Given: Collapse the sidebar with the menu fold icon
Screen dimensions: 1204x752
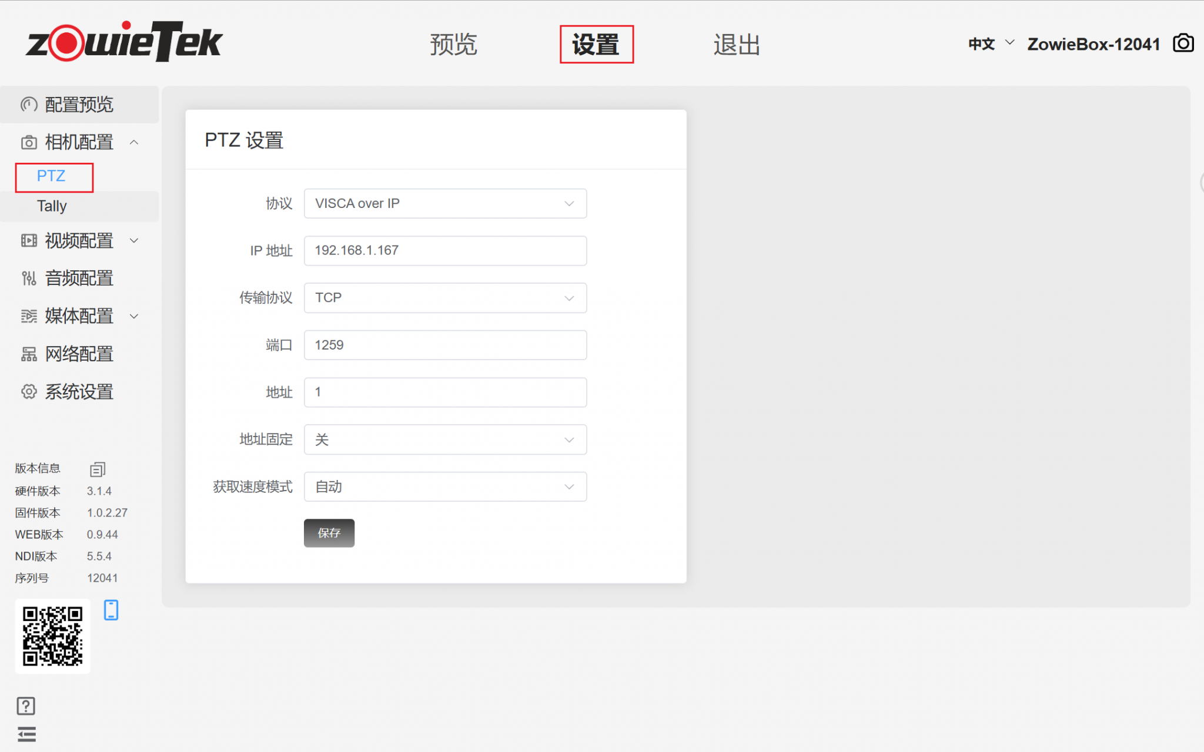Looking at the screenshot, I should click(26, 734).
